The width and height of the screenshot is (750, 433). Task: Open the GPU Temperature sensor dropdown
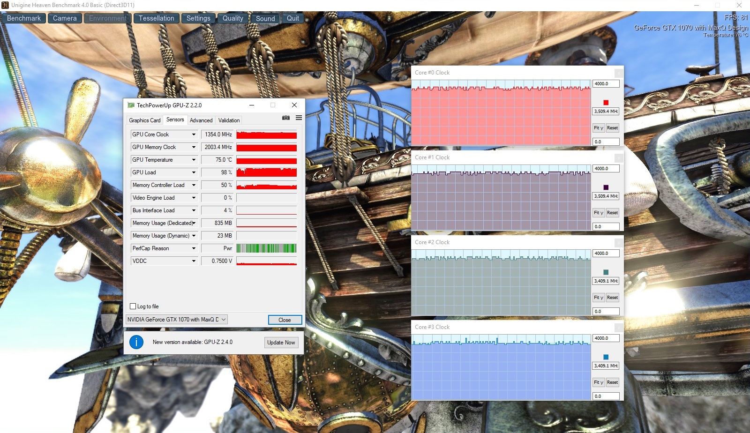coord(194,160)
